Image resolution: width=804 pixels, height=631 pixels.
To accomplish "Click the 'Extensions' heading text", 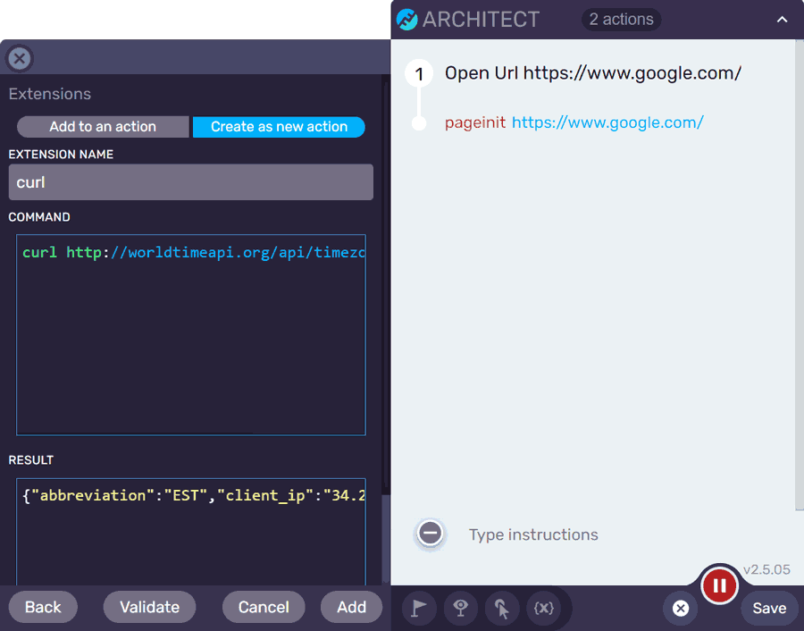I will (50, 94).
